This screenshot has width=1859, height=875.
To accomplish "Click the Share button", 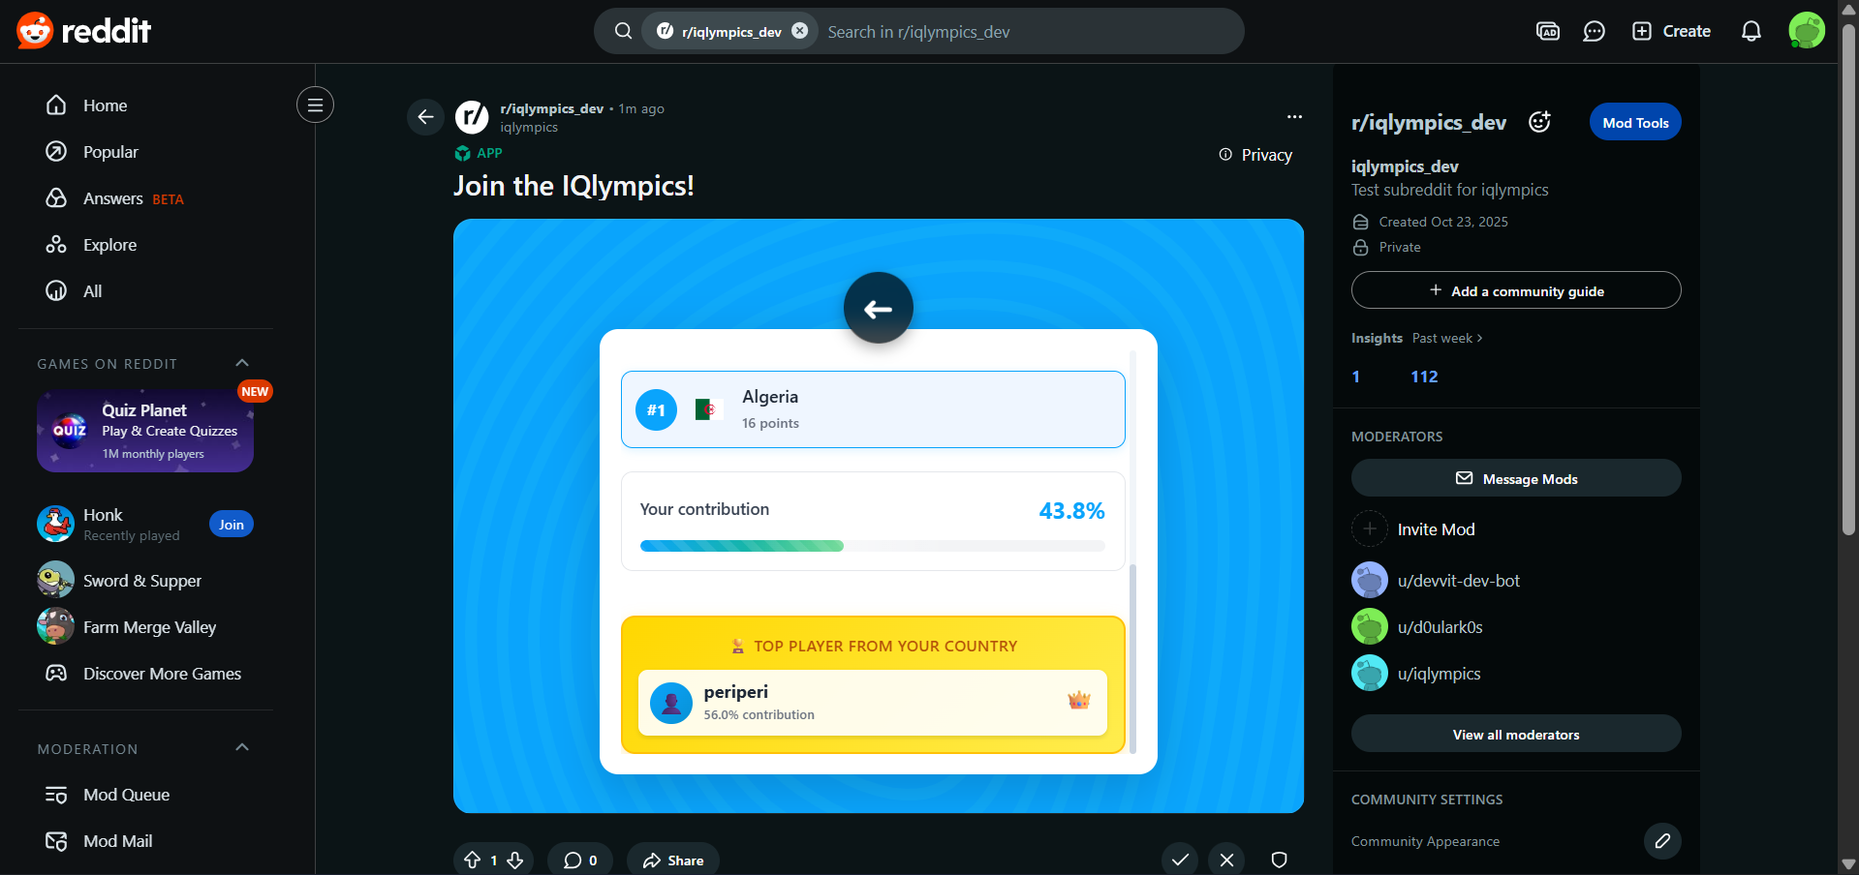I will tap(673, 860).
